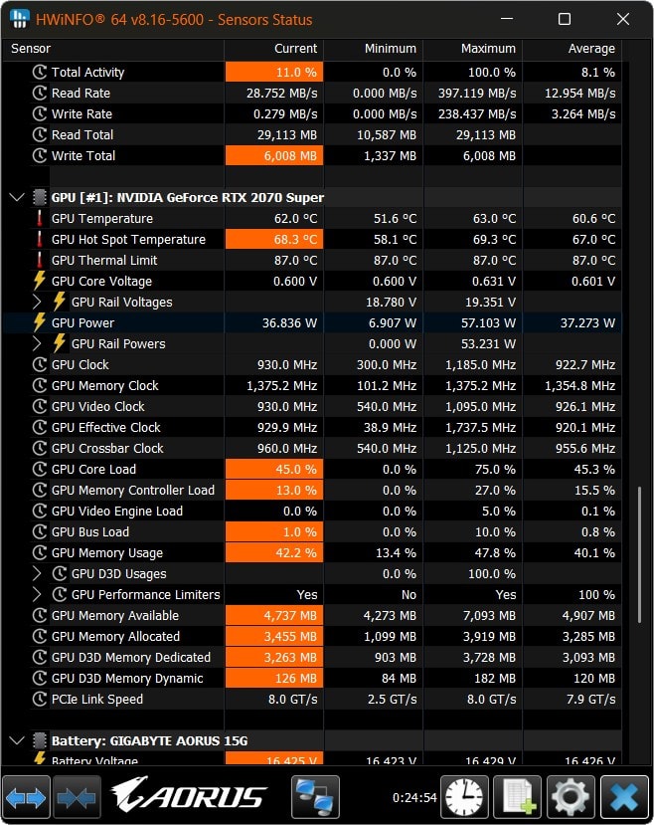Click the shrink layout arrows button

tap(77, 797)
